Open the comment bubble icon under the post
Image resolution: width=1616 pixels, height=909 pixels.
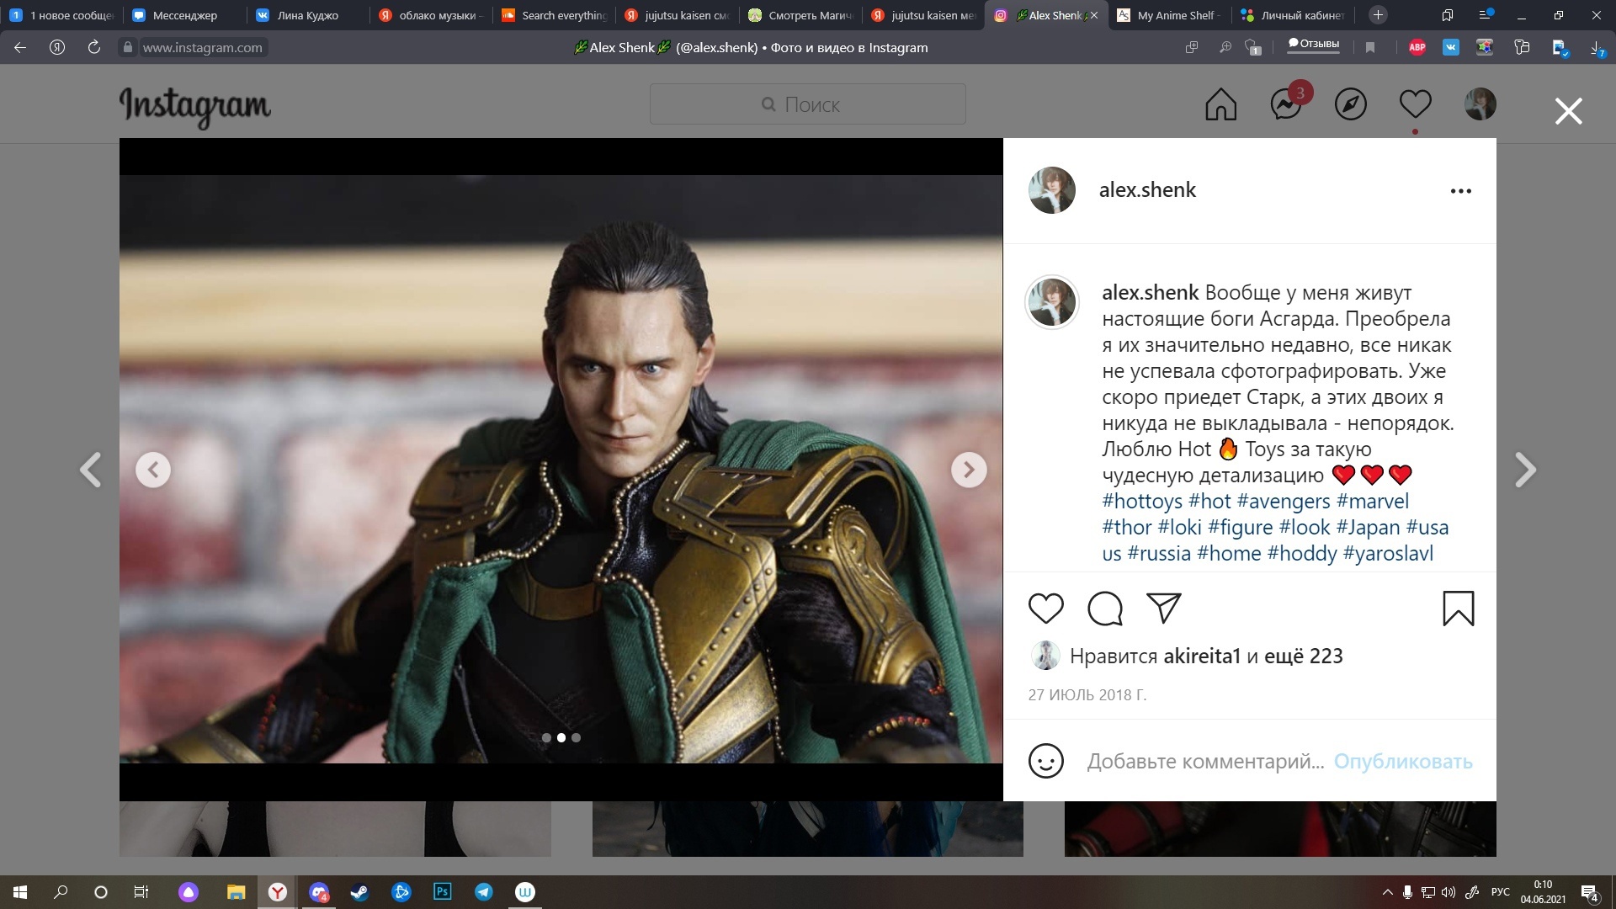(x=1105, y=609)
